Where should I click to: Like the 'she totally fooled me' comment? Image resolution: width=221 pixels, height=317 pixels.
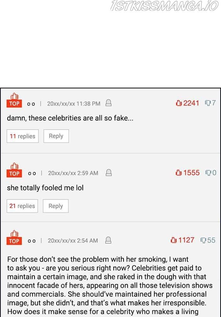(x=179, y=173)
